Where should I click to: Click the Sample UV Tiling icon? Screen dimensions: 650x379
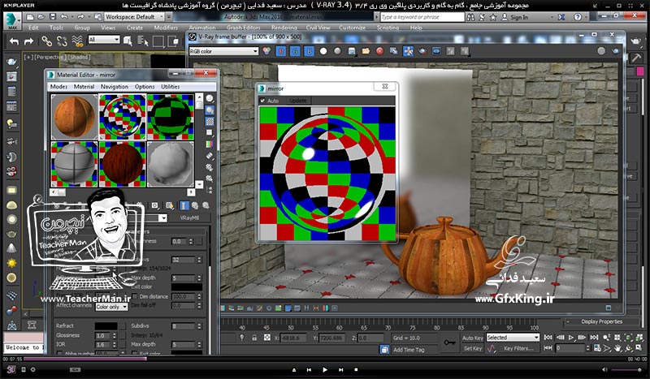coord(210,133)
